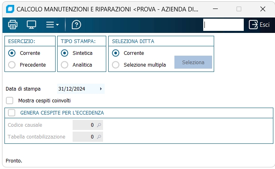The image size is (275, 169).
Task: Open the hamburger menu dropdown
Action: click(x=52, y=25)
